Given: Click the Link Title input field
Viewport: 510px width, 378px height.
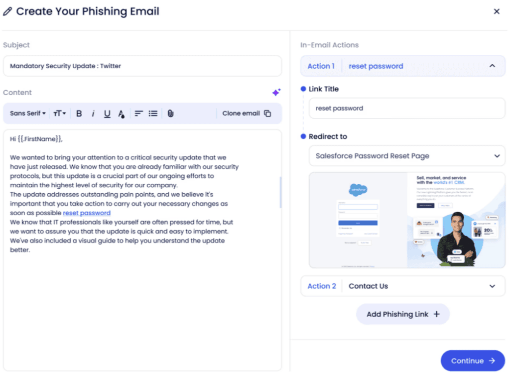Looking at the screenshot, I should [x=407, y=109].
